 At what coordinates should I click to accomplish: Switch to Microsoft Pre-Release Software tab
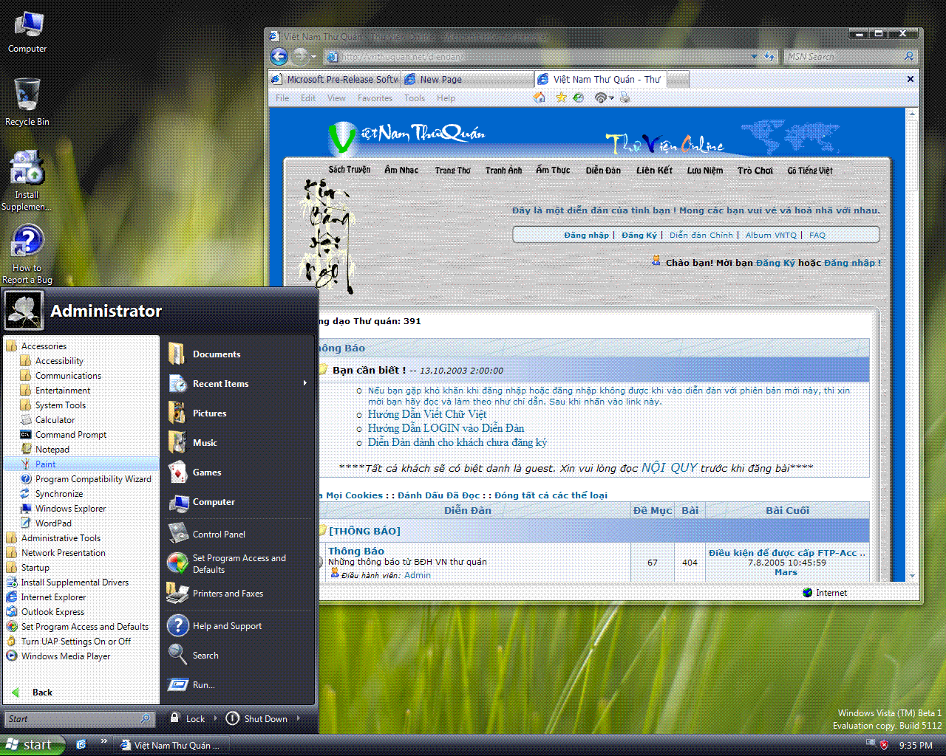(336, 79)
